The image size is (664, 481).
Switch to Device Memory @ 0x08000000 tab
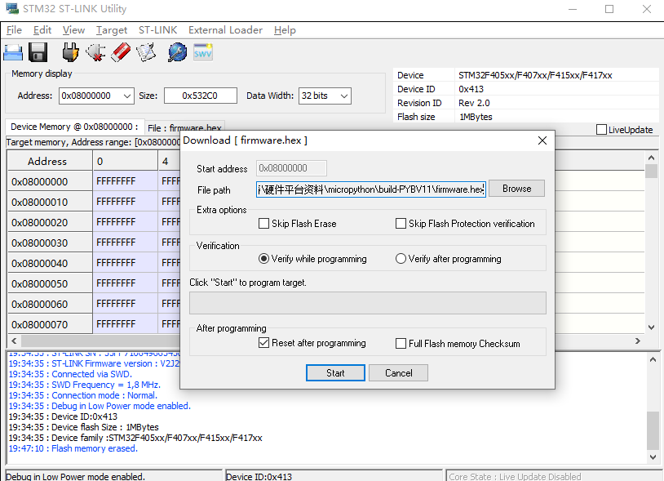(x=74, y=127)
